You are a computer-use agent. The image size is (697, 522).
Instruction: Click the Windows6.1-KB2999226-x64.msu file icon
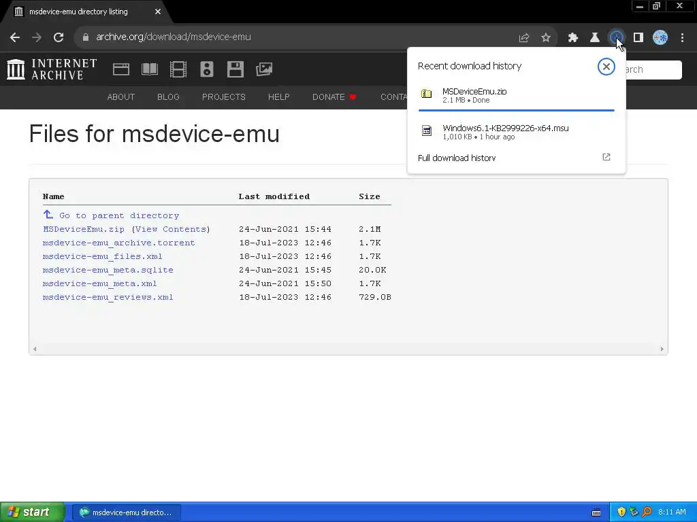(x=427, y=130)
